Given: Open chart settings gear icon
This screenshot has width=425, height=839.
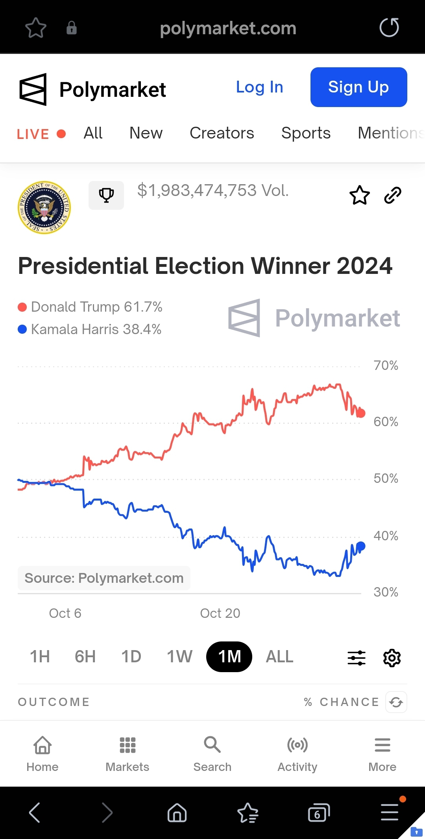Looking at the screenshot, I should coord(392,658).
